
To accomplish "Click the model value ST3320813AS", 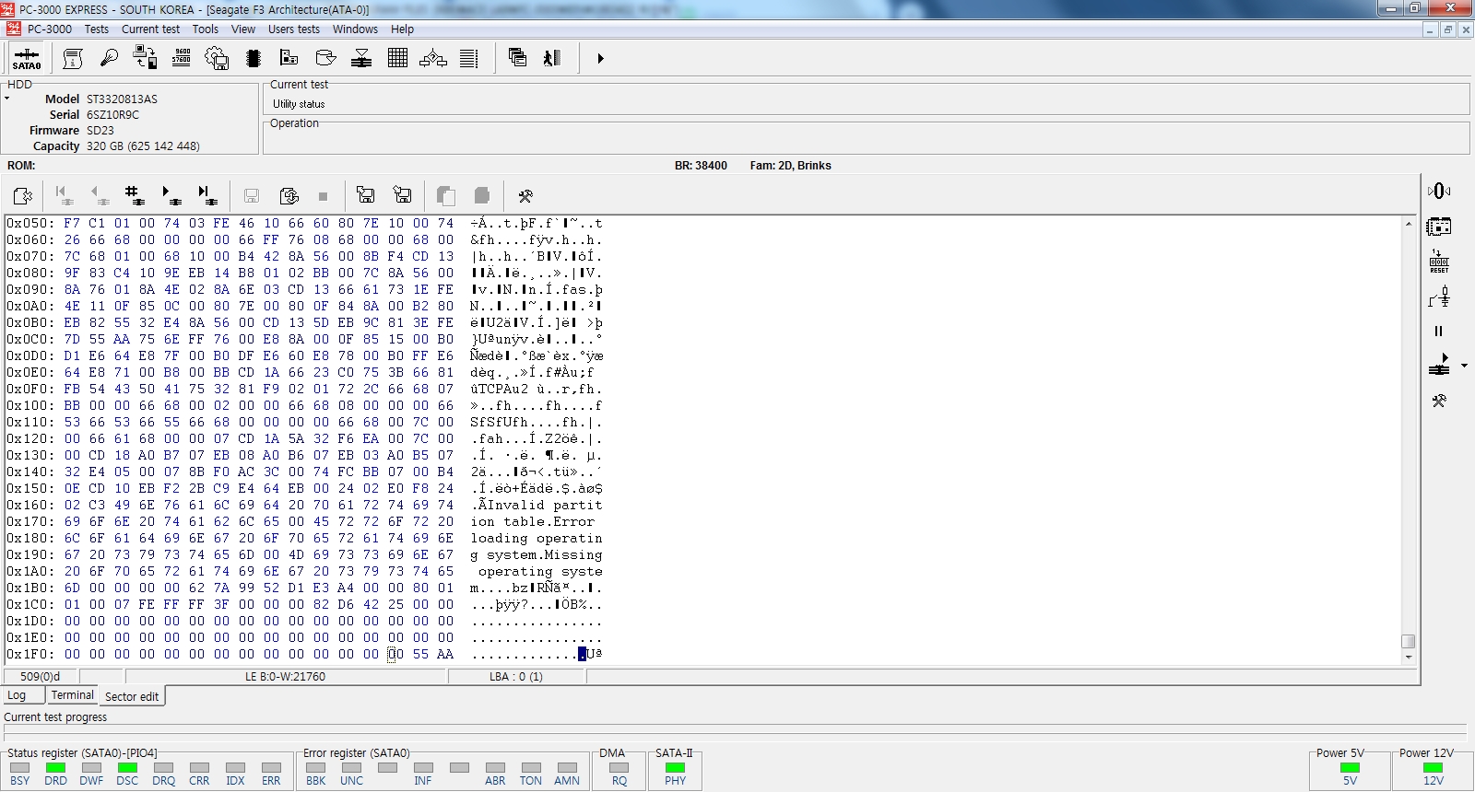I will tap(122, 99).
